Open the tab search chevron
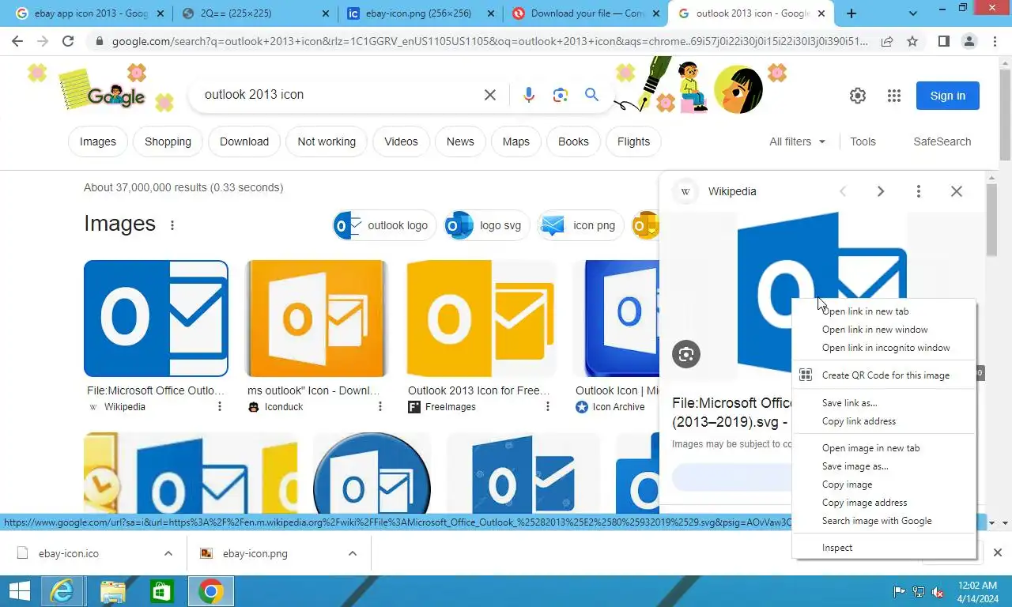This screenshot has width=1012, height=607. click(x=913, y=13)
